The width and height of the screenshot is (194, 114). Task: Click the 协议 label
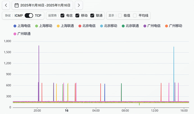tap(8, 15)
